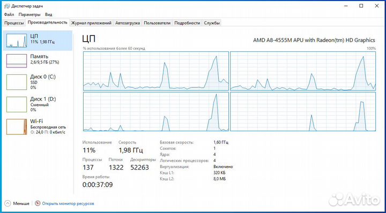Click the Виртуализация label
Screen dimensions: 386x213
click(x=174, y=167)
